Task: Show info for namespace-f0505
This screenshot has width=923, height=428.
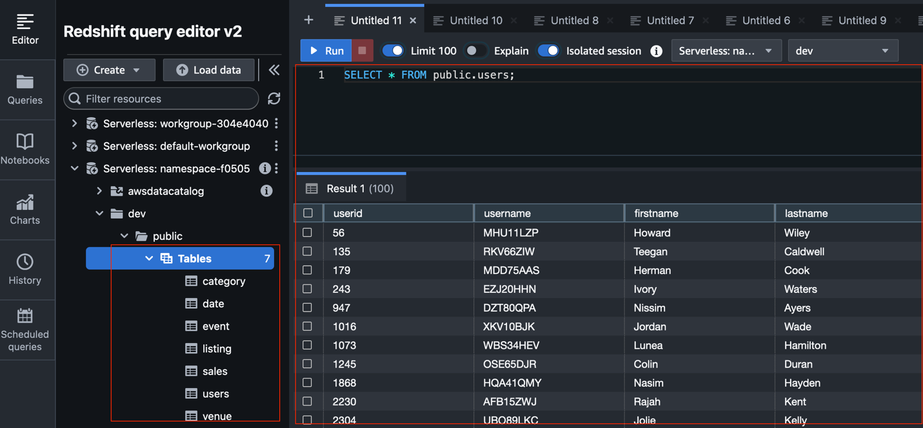Action: coord(264,168)
